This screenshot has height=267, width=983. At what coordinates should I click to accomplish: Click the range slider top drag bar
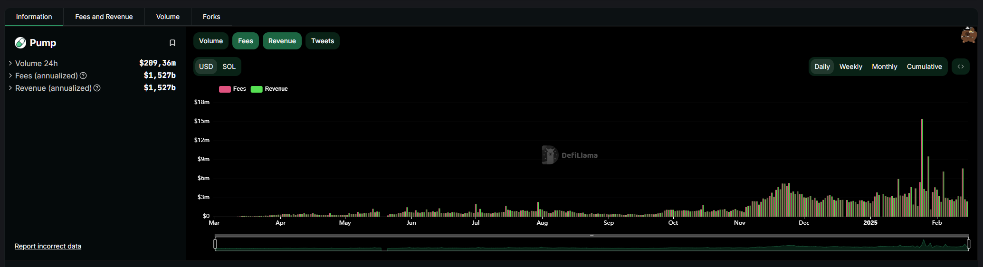click(592, 235)
